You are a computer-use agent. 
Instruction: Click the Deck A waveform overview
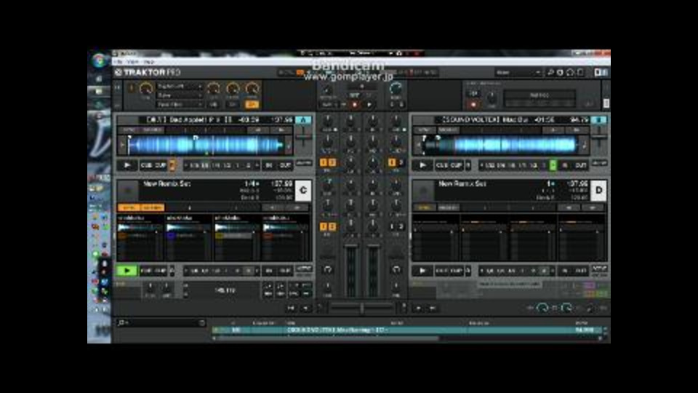coord(205,146)
